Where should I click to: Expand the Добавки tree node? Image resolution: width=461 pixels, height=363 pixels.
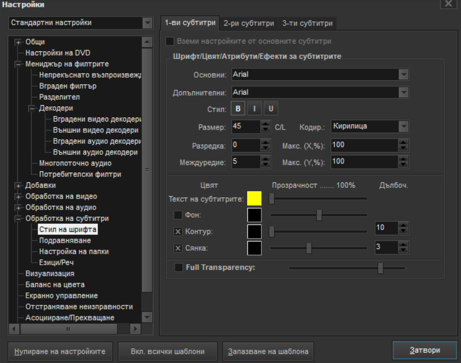(x=19, y=186)
